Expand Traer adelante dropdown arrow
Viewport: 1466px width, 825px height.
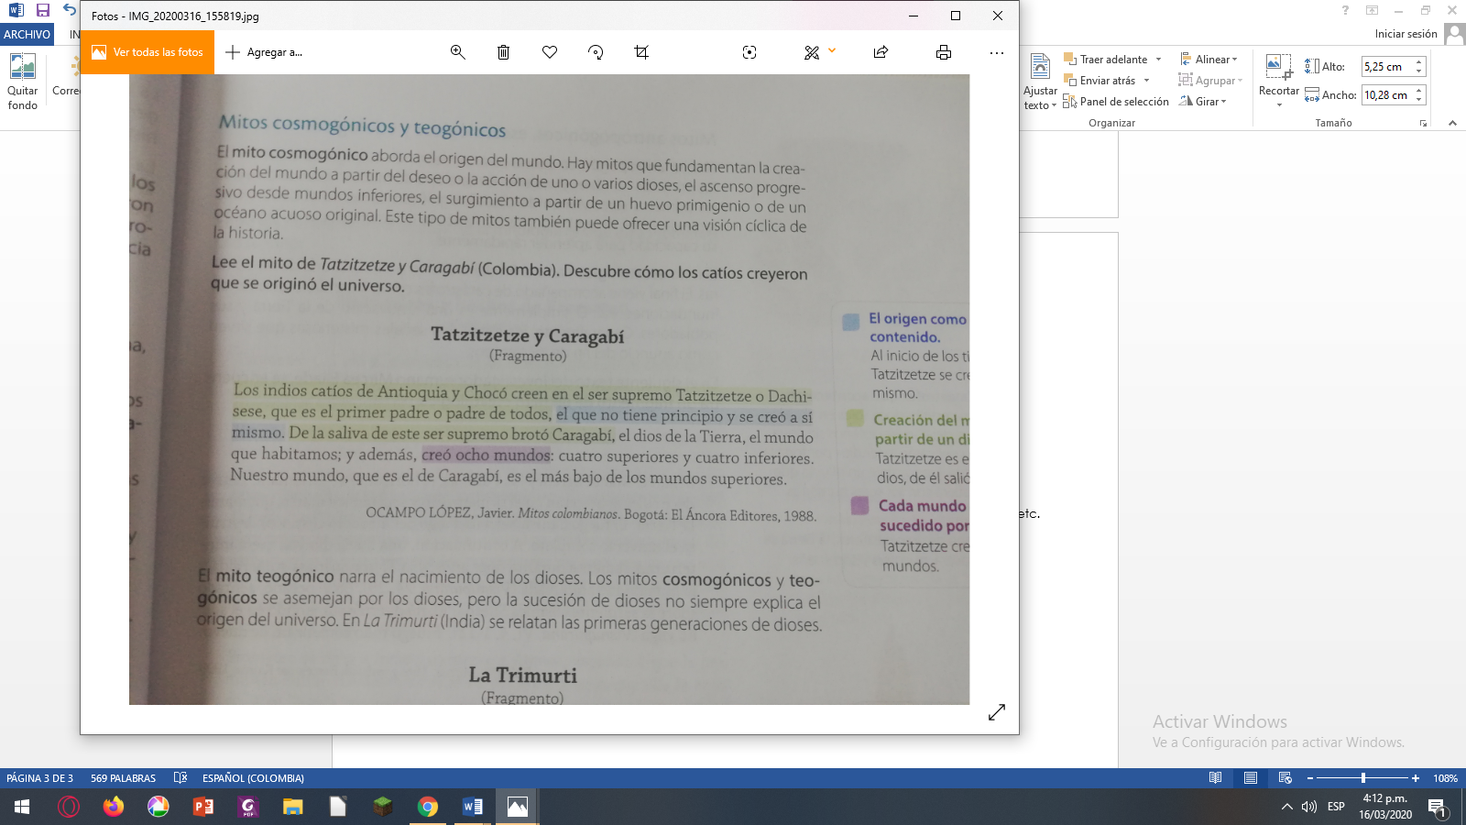(x=1158, y=60)
